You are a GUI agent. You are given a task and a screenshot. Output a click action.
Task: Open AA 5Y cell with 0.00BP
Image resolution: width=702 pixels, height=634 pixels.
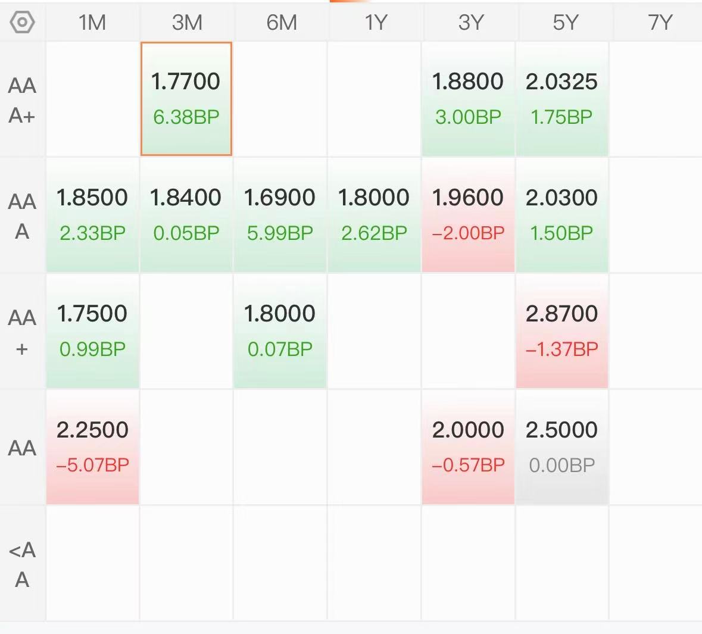[x=562, y=447]
